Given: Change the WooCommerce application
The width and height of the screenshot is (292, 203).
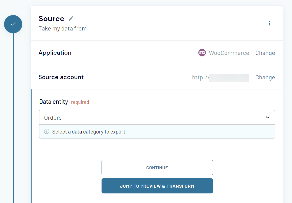Looking at the screenshot, I should click(x=265, y=53).
